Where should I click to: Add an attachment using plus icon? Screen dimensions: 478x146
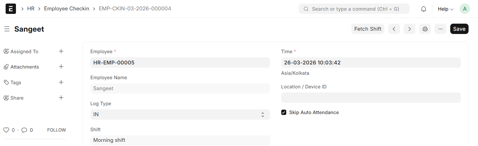(61, 67)
